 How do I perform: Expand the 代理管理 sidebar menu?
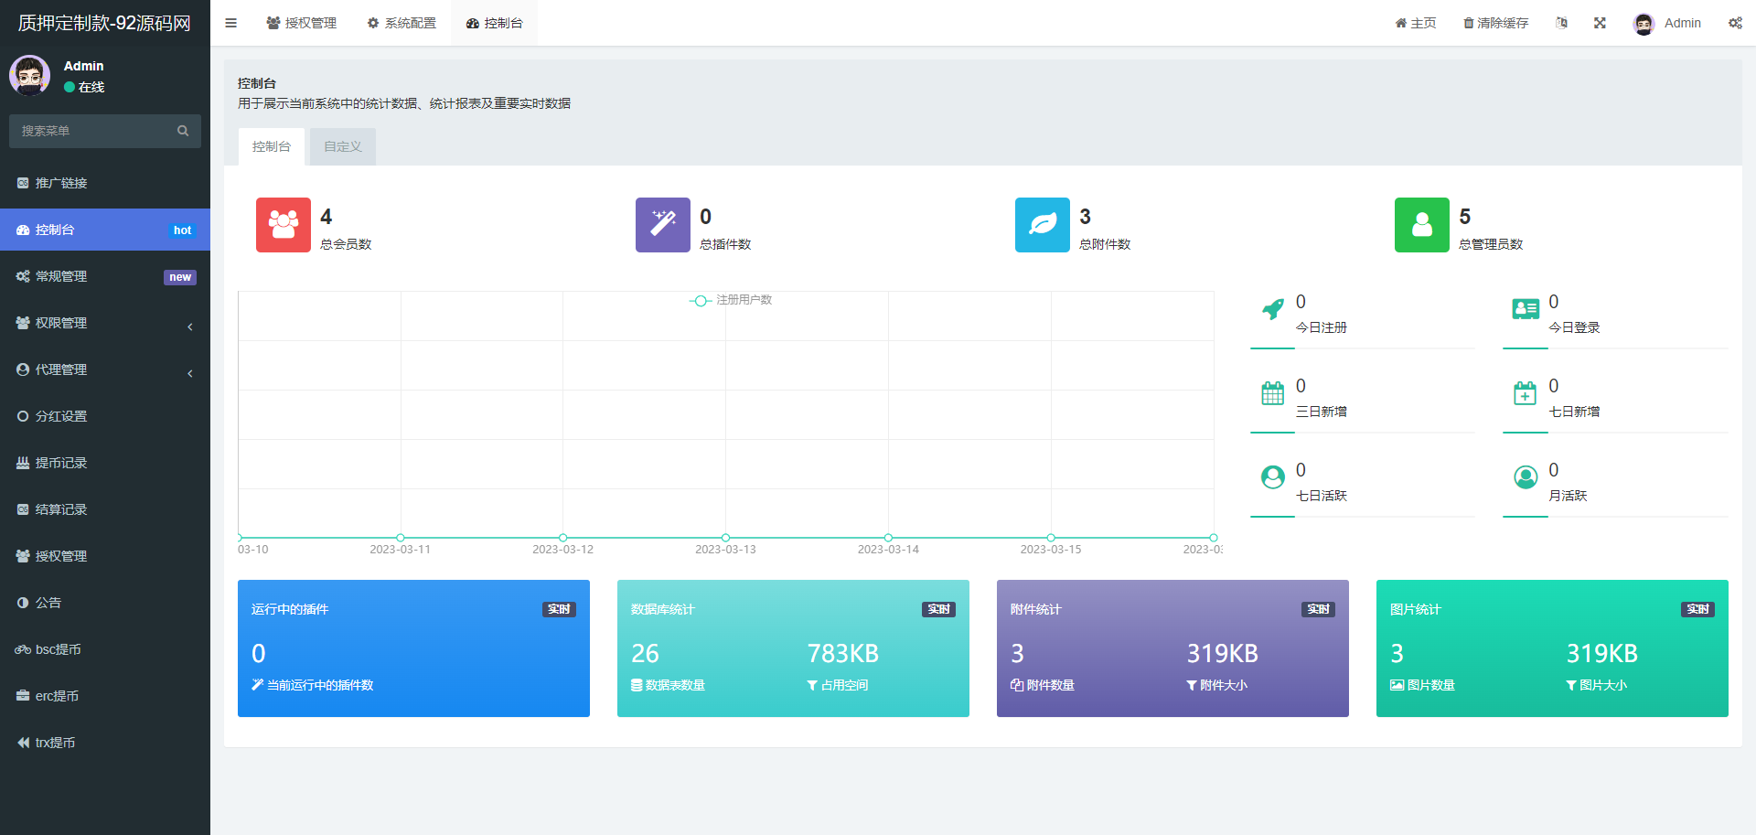[x=104, y=369]
